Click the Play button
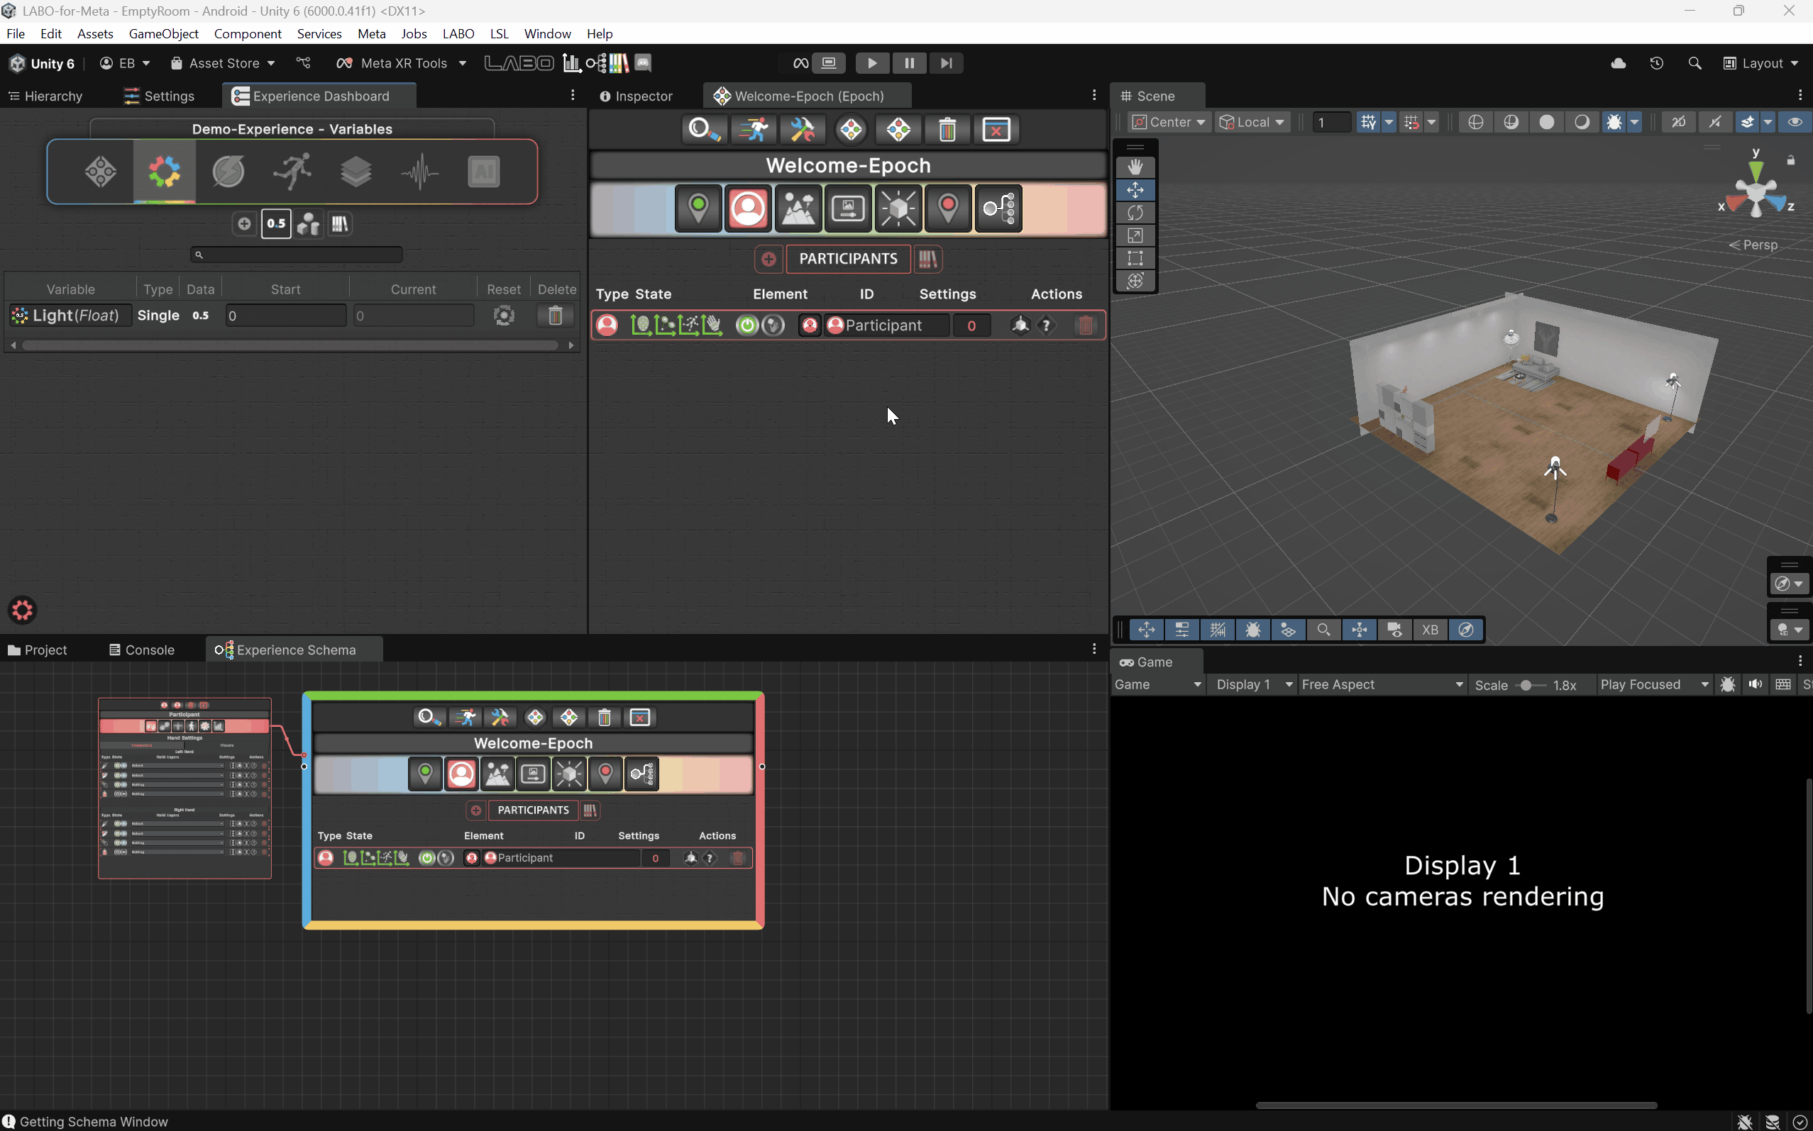 (x=872, y=64)
